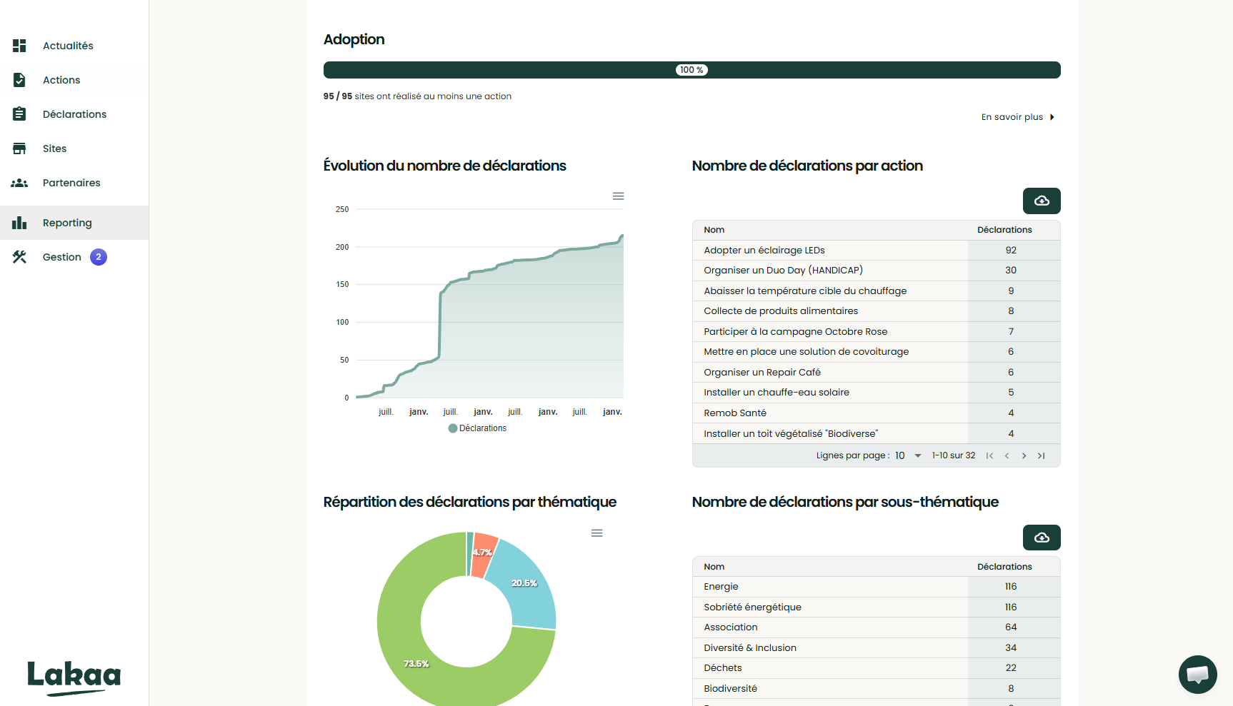Toggle the Déclarations legend series
The image size is (1233, 706).
477,428
